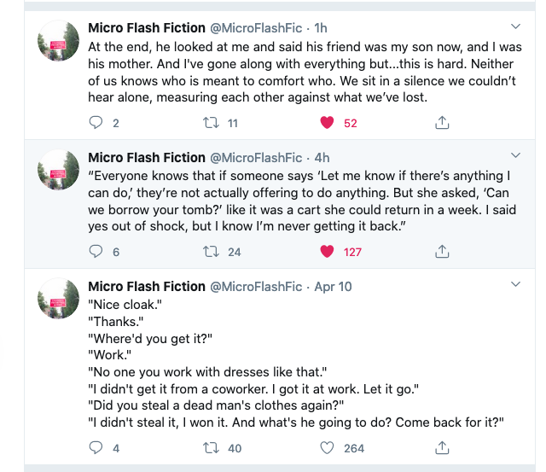546x472 pixels.
Task: Unlike the tweet with 52 likes
Action: pyautogui.click(x=326, y=123)
